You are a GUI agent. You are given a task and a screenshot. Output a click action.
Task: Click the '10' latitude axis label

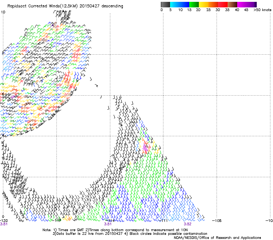[3, 12]
